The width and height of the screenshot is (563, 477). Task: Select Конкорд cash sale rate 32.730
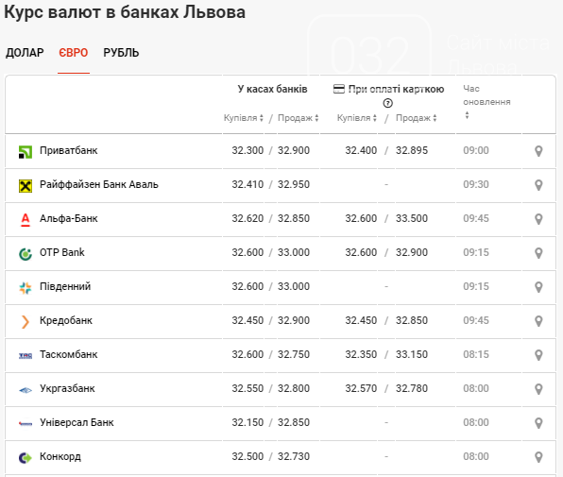pyautogui.click(x=294, y=456)
